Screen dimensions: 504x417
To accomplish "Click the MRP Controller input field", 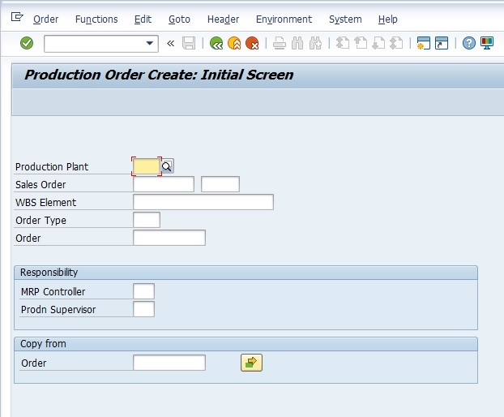I will [143, 291].
